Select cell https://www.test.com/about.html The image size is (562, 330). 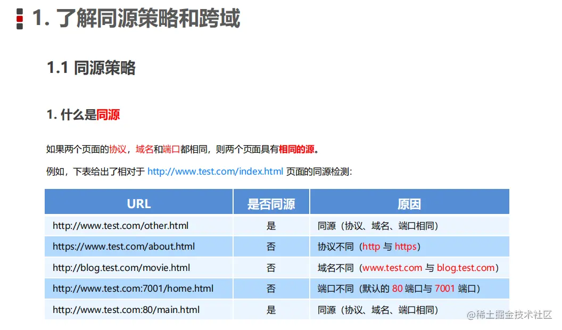tap(139, 246)
